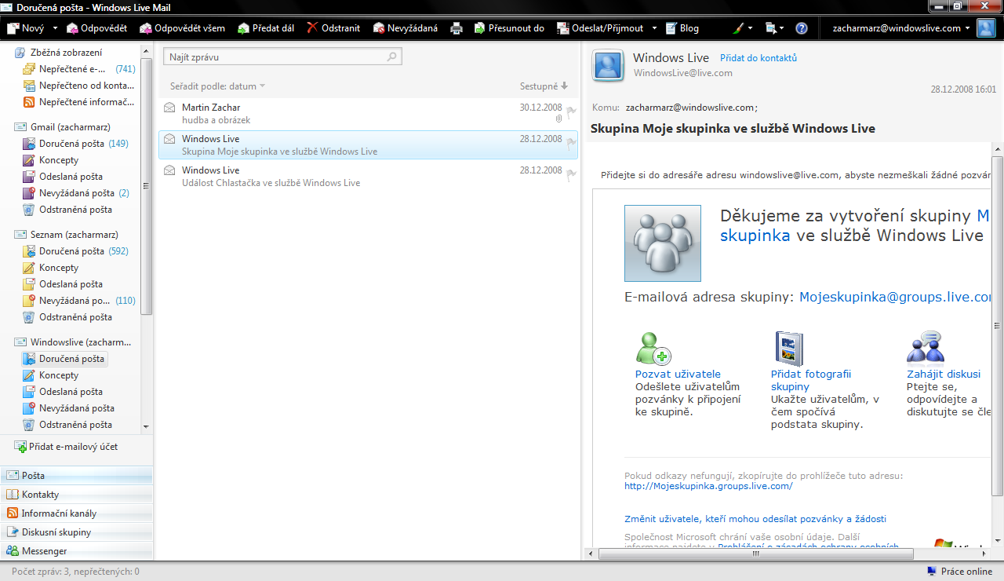Reply using the Odpovědět button
This screenshot has height=581, width=1004.
(97, 28)
